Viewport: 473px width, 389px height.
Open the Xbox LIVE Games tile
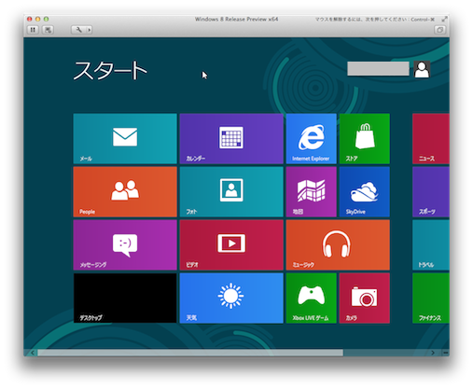pos(312,299)
